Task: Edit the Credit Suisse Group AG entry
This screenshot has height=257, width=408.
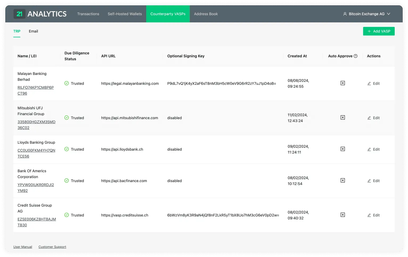Action: pos(374,215)
